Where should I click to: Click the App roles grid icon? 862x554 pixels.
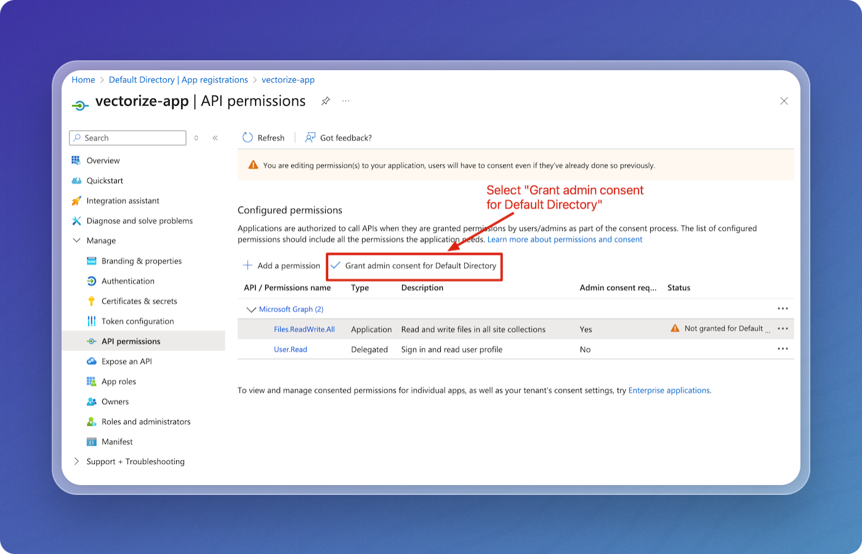click(x=92, y=382)
